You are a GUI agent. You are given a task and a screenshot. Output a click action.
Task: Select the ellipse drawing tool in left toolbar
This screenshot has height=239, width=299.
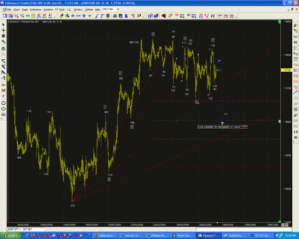3,109
